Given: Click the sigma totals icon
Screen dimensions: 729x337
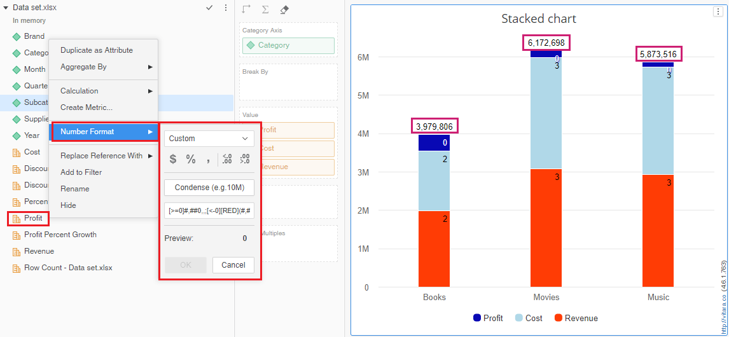Looking at the screenshot, I should (x=265, y=10).
